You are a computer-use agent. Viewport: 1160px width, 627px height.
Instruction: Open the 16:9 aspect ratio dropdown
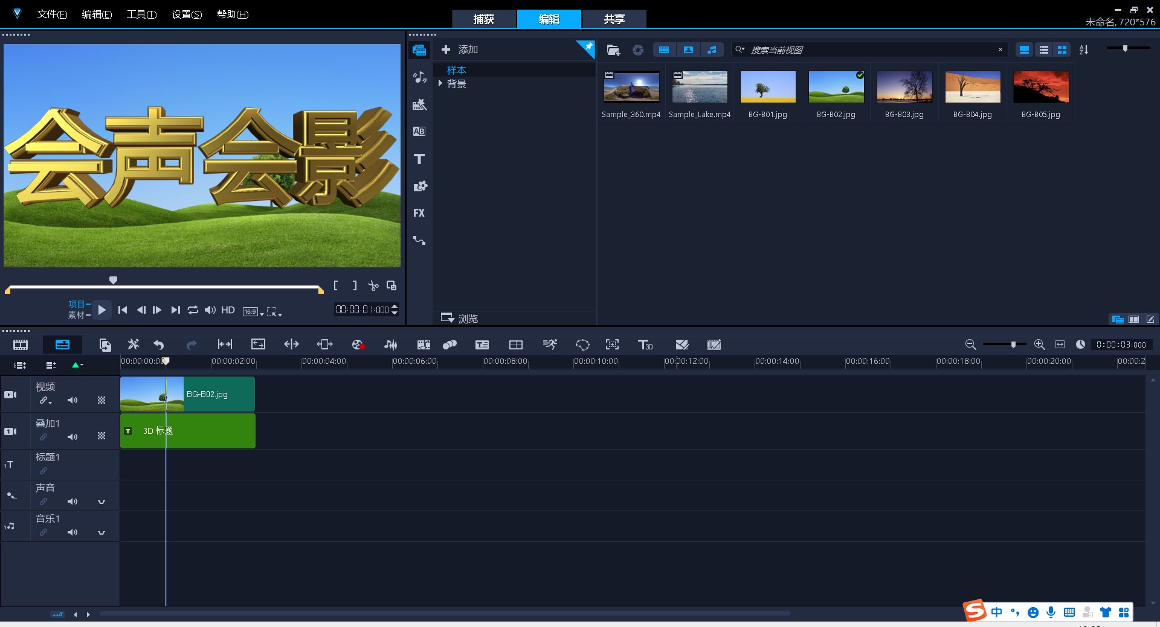253,311
